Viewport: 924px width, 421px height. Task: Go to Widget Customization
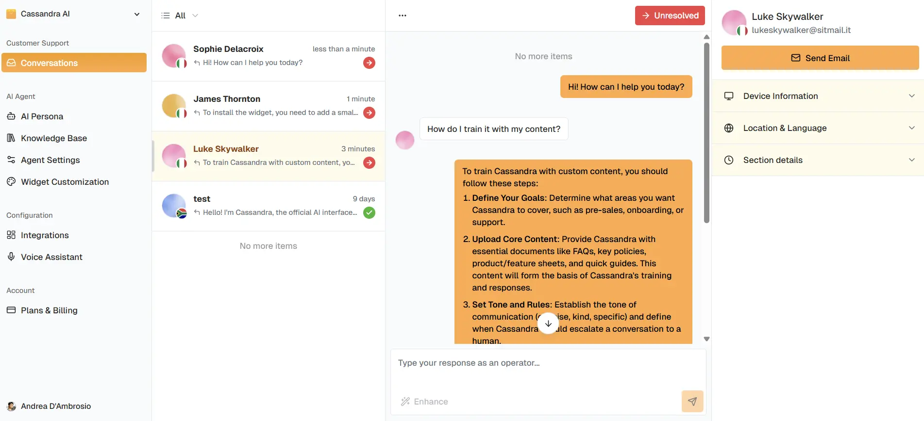click(x=74, y=182)
